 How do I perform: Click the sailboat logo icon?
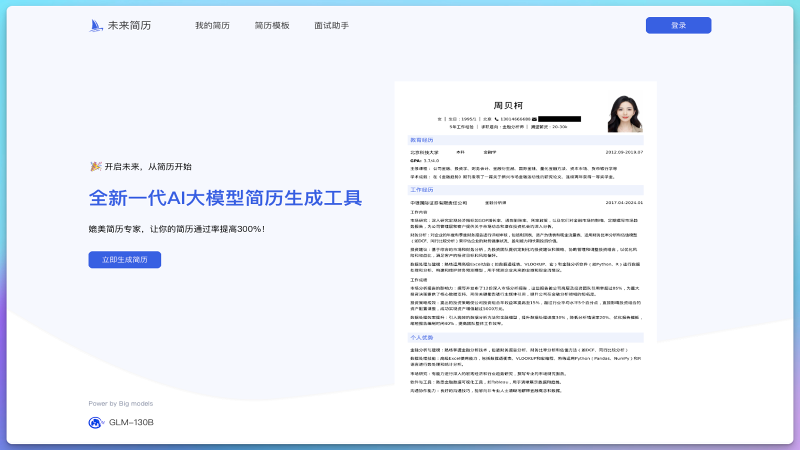coord(95,25)
